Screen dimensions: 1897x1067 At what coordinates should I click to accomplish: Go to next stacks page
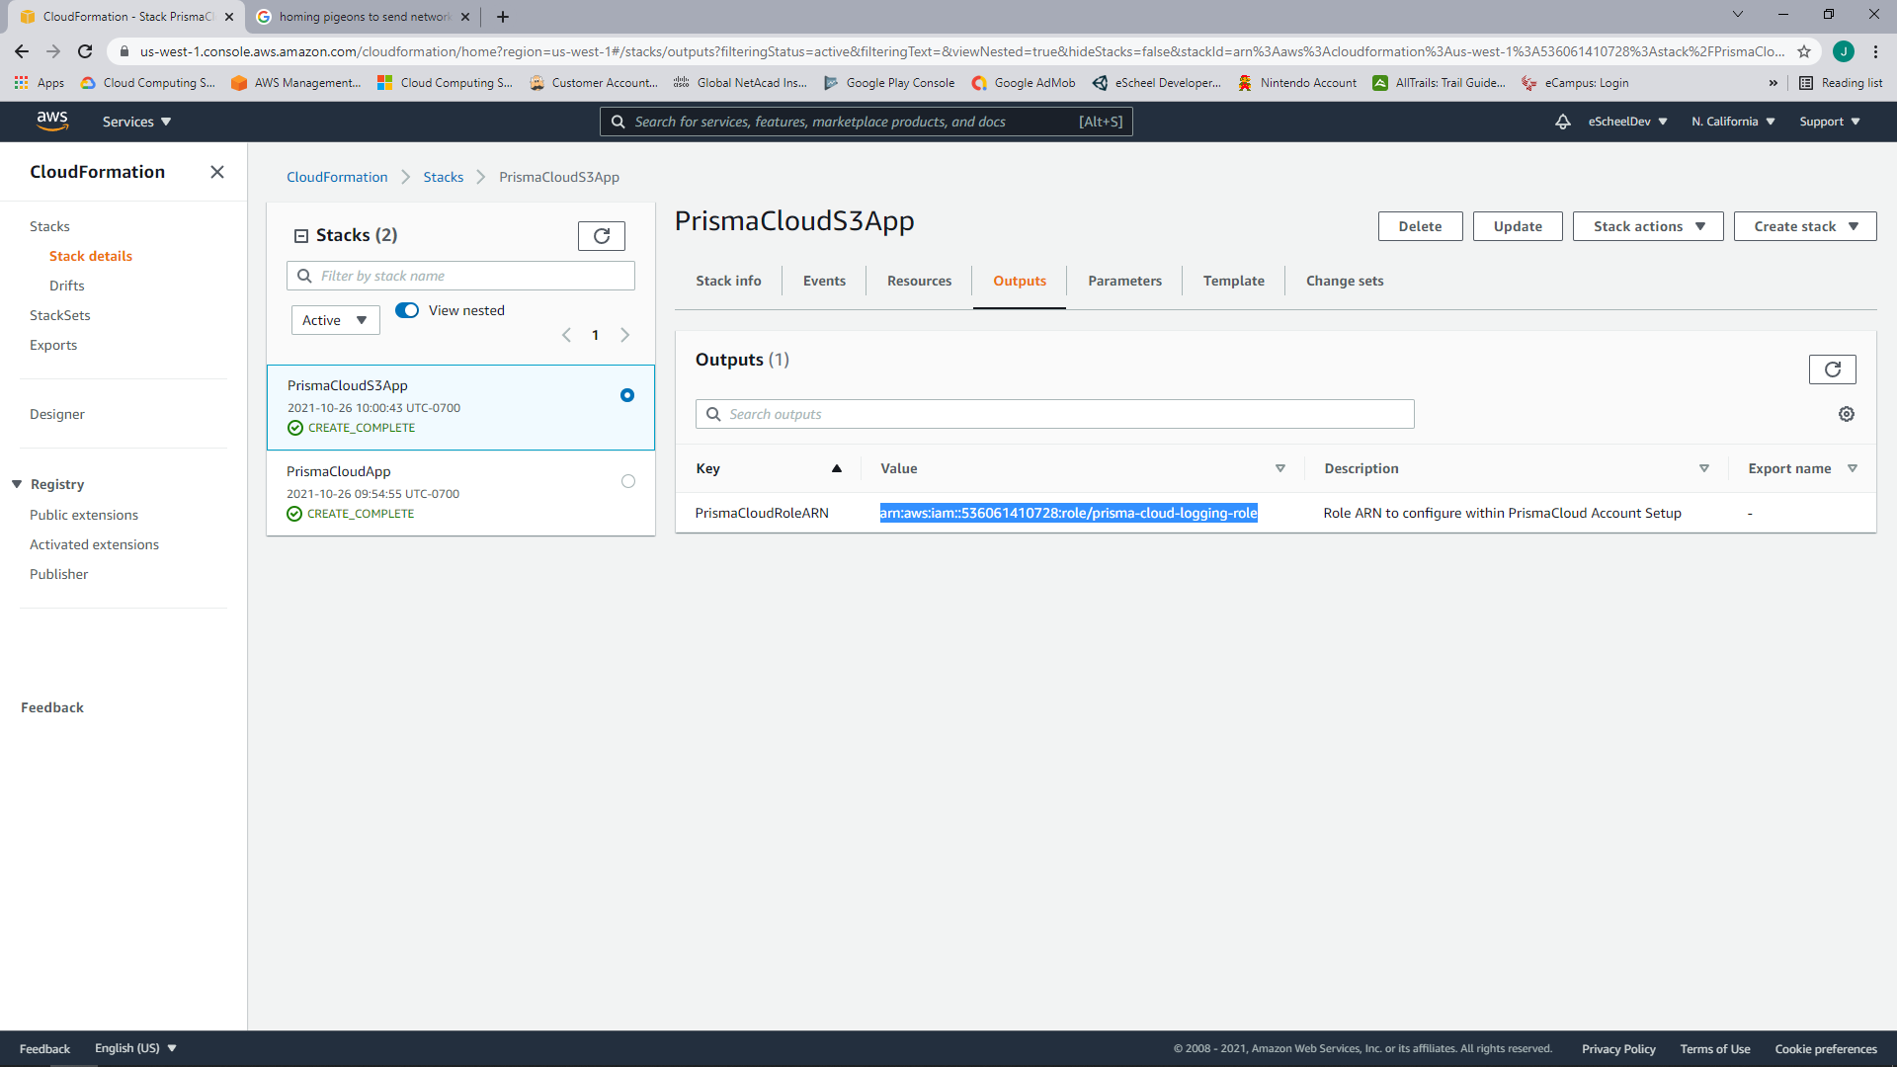click(x=624, y=335)
